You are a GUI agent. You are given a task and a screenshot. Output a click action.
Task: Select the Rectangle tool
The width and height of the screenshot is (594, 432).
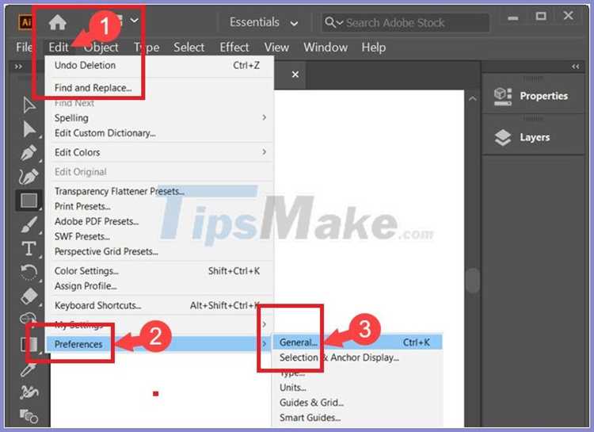coord(29,201)
